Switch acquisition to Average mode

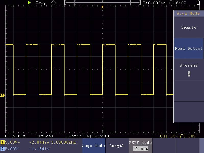click(189, 65)
